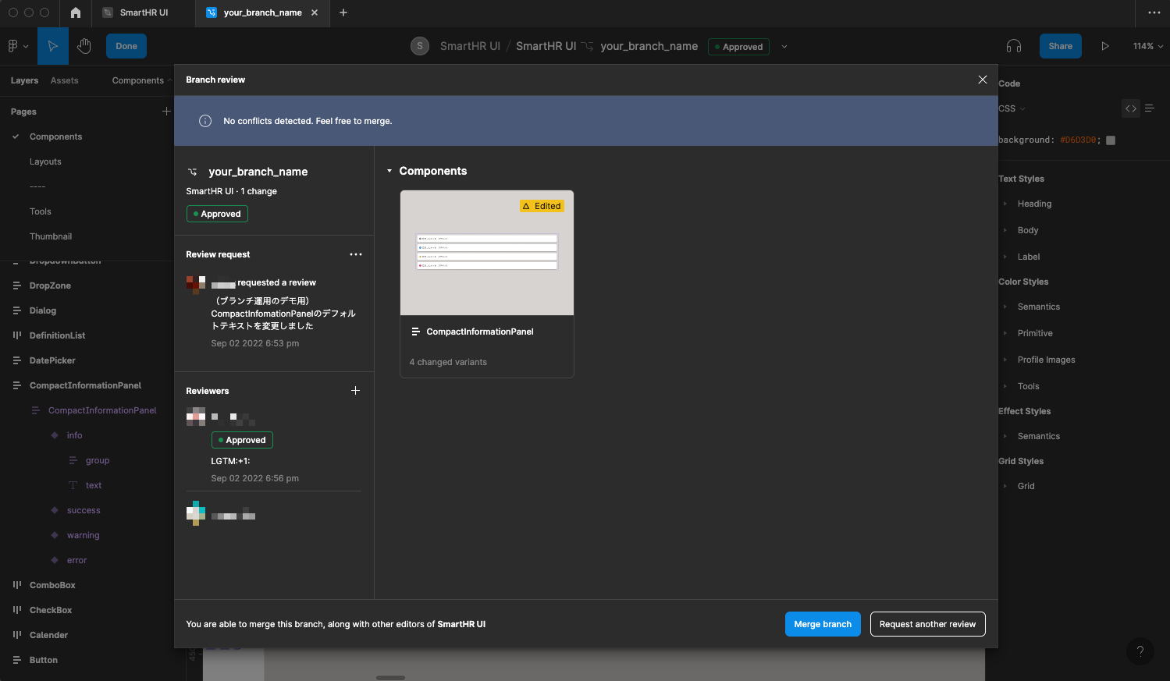Click the Merge branch button

tap(822, 624)
